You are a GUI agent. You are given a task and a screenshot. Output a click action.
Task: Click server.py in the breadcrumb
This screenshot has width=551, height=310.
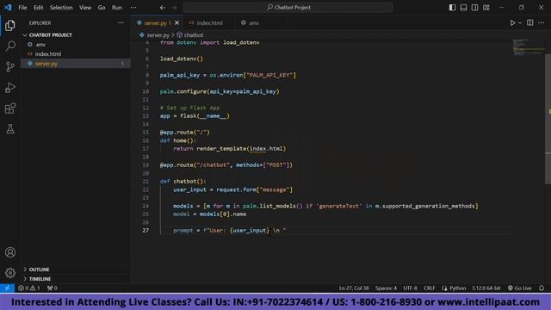coord(158,35)
